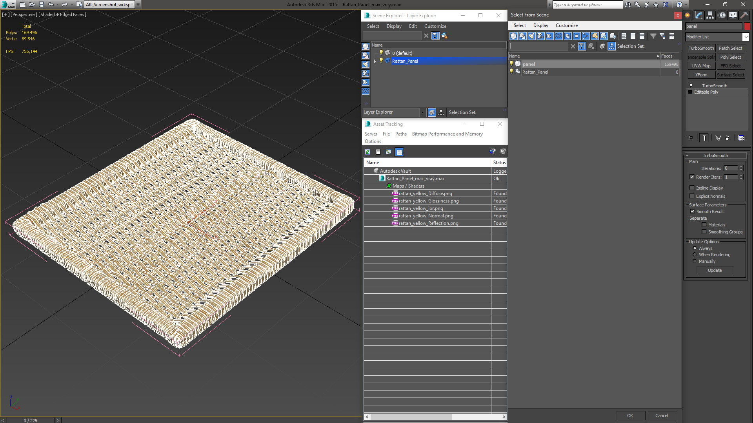The height and width of the screenshot is (423, 753).
Task: Toggle Rattan_Panel layer lightbulb in Layer Explorer
Action: click(x=381, y=61)
